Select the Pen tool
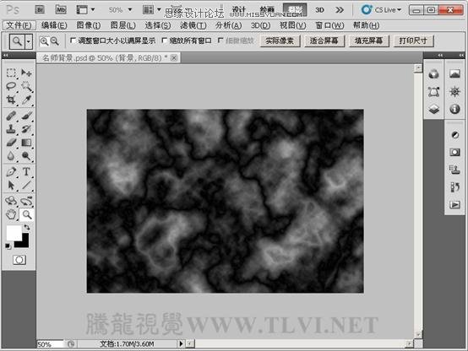This screenshot has height=351, width=468. click(11, 172)
